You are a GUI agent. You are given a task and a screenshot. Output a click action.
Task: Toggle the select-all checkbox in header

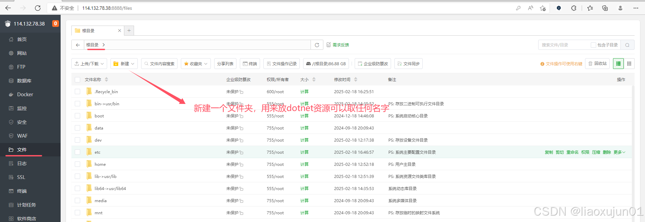(x=77, y=80)
